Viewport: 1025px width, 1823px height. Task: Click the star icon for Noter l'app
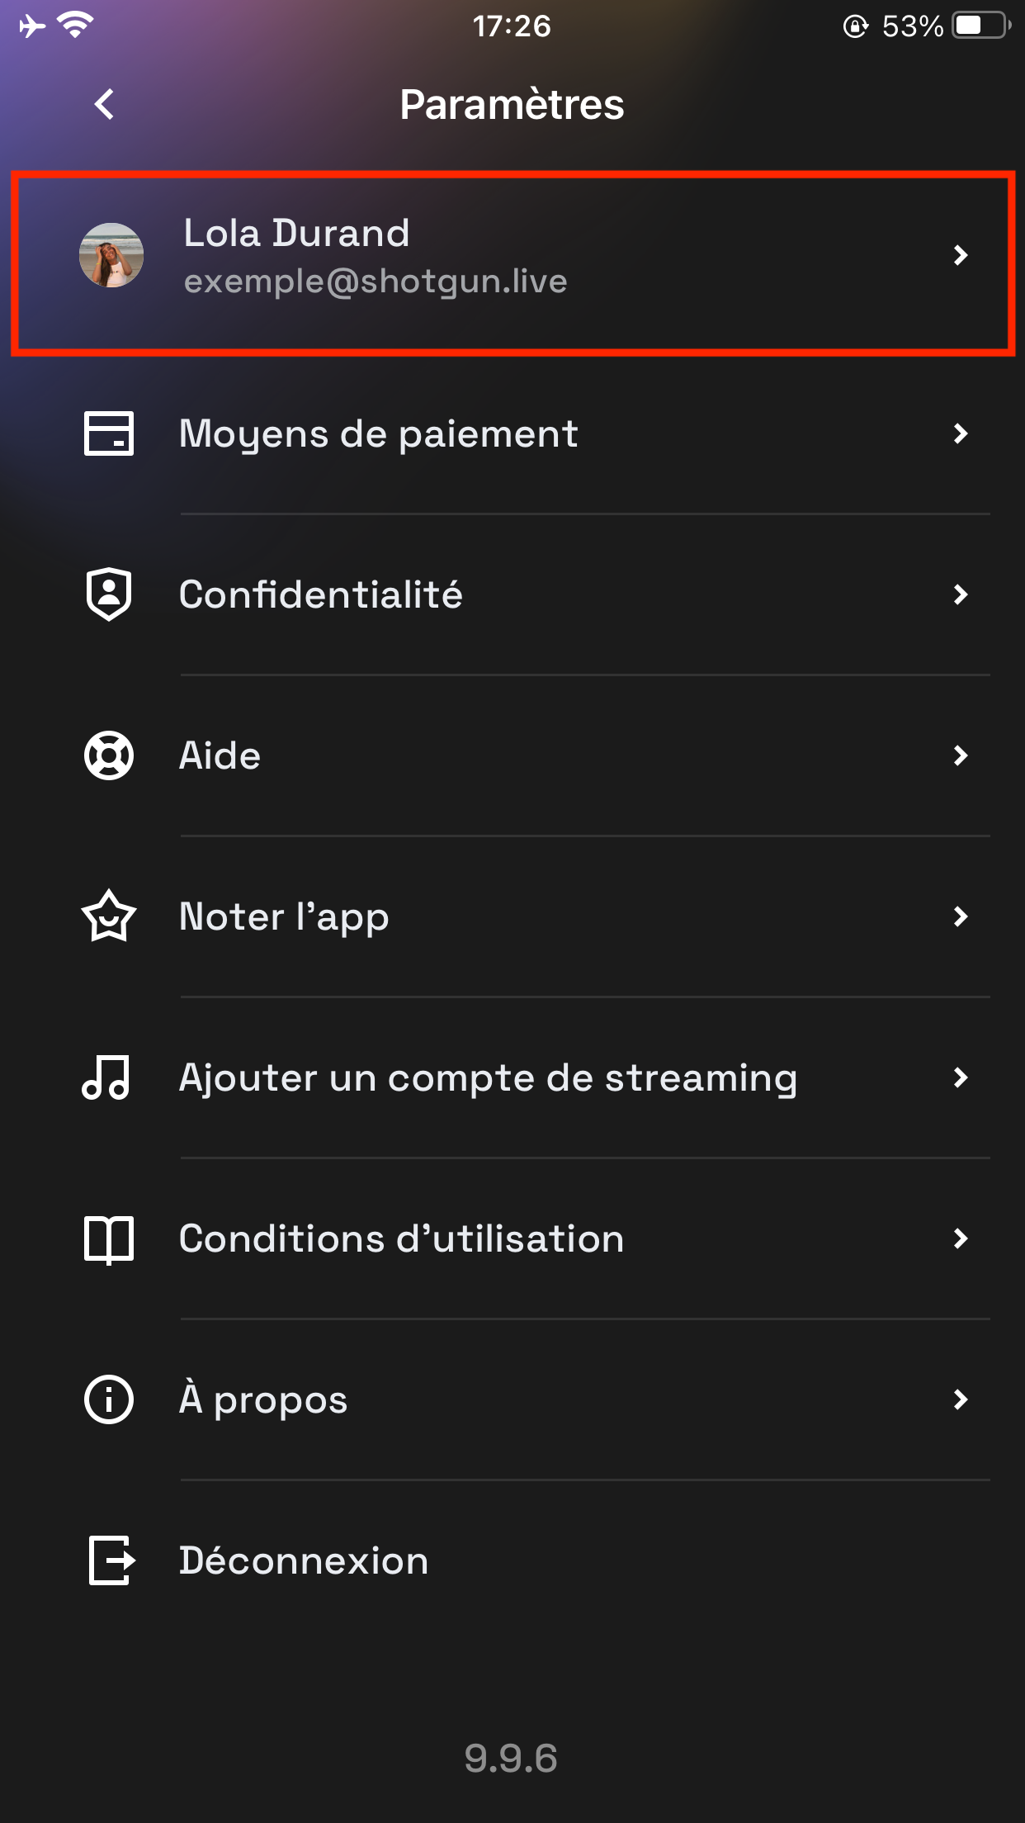coord(109,916)
